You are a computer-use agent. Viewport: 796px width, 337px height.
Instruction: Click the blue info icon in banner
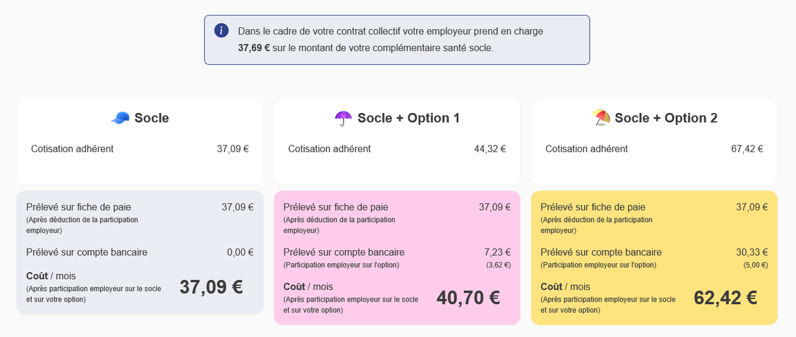[221, 30]
